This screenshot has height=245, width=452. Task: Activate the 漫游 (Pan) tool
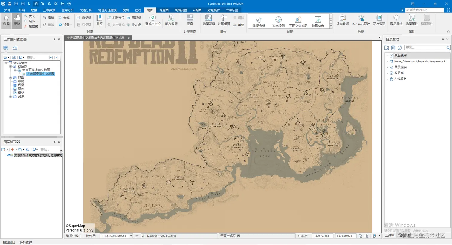[17, 21]
